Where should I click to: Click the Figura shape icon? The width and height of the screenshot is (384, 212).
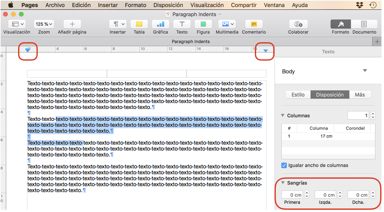(x=203, y=24)
